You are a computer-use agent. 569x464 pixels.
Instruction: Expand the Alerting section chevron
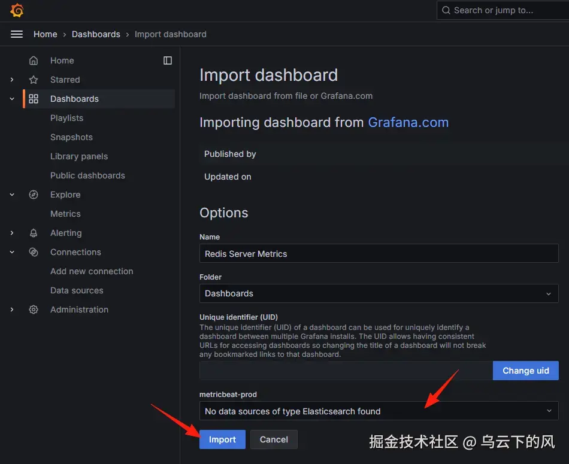coord(12,233)
